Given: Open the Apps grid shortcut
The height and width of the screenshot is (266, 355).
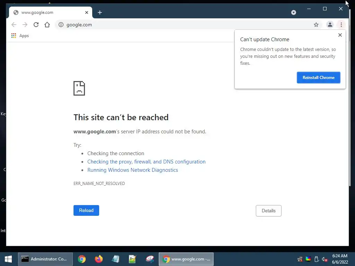Looking at the screenshot, I should (20, 36).
